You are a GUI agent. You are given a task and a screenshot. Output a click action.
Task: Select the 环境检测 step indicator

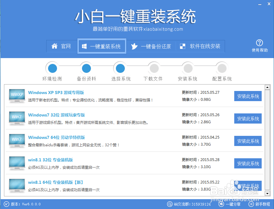tap(52, 68)
